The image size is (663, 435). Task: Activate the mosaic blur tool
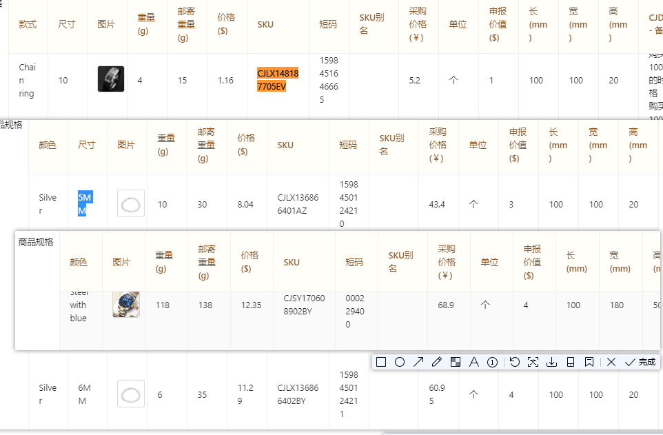coord(455,362)
